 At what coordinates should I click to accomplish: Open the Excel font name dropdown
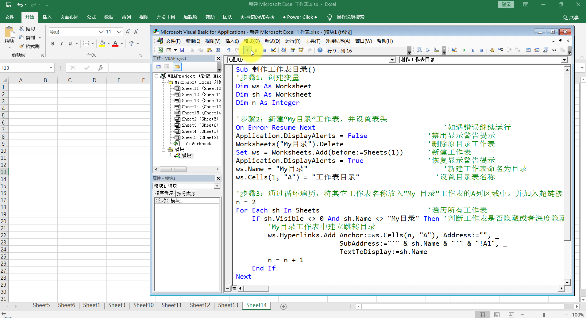pos(101,32)
